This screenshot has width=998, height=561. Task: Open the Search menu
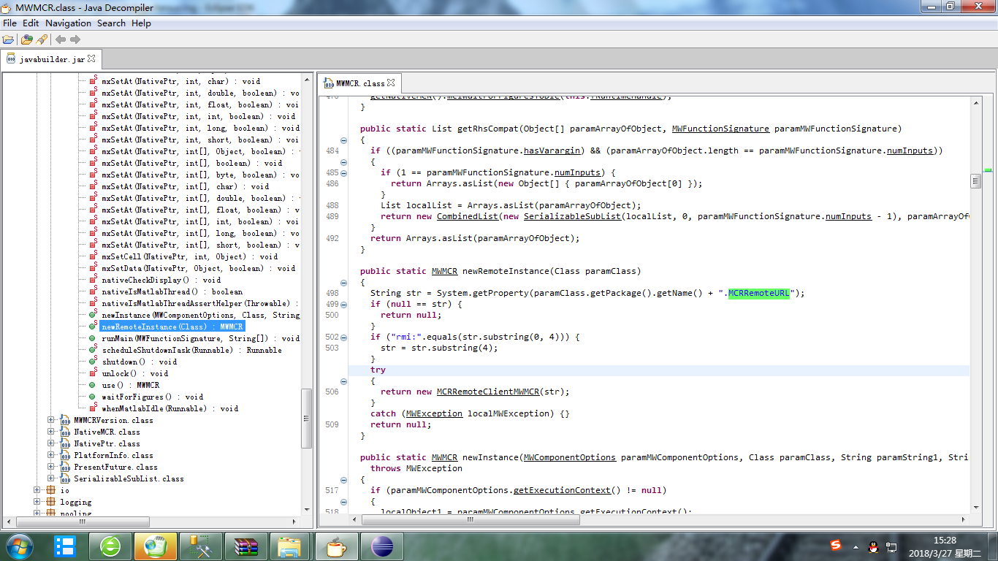click(111, 23)
